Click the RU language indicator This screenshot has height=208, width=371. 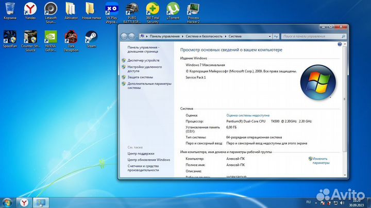tap(308, 202)
